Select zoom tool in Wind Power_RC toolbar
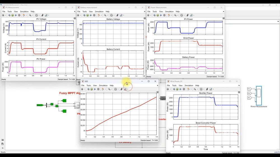The height and width of the screenshot is (157, 280). (195, 89)
